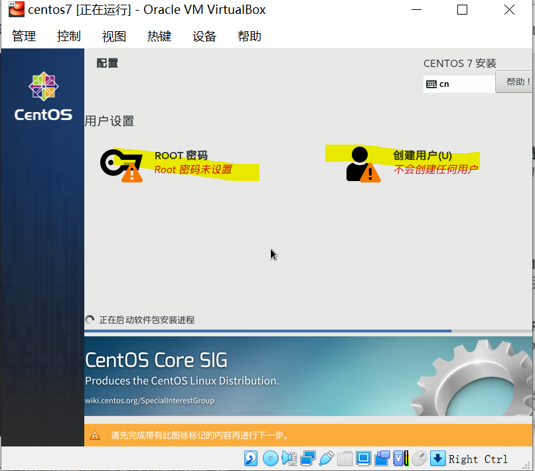Click the Root 密码未设置 warning text
Screen dimensions: 535x471
coord(193,169)
